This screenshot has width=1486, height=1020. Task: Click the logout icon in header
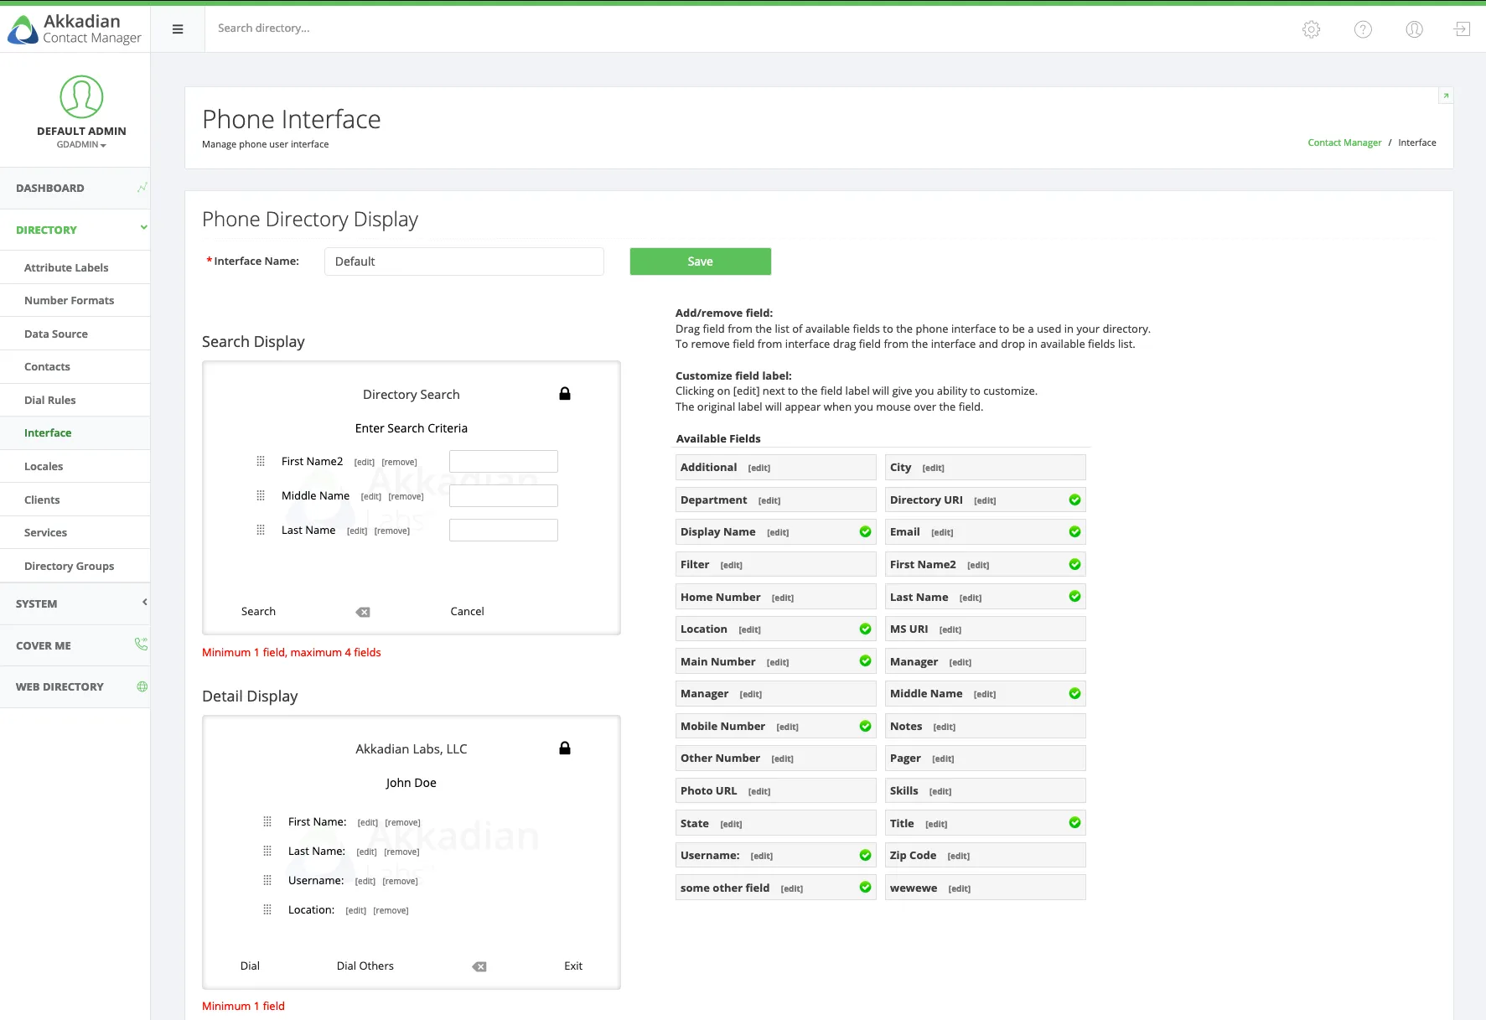(1462, 29)
